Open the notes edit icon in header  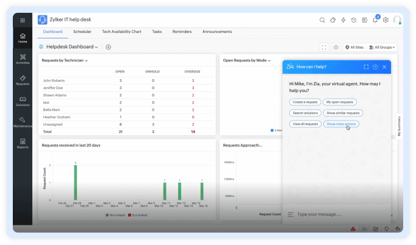point(365,20)
